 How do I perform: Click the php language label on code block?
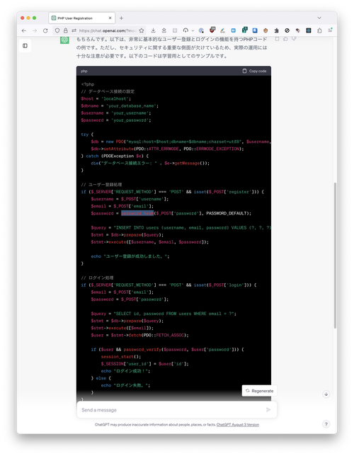84,71
